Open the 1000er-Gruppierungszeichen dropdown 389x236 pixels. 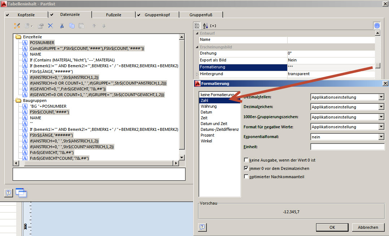(x=381, y=117)
